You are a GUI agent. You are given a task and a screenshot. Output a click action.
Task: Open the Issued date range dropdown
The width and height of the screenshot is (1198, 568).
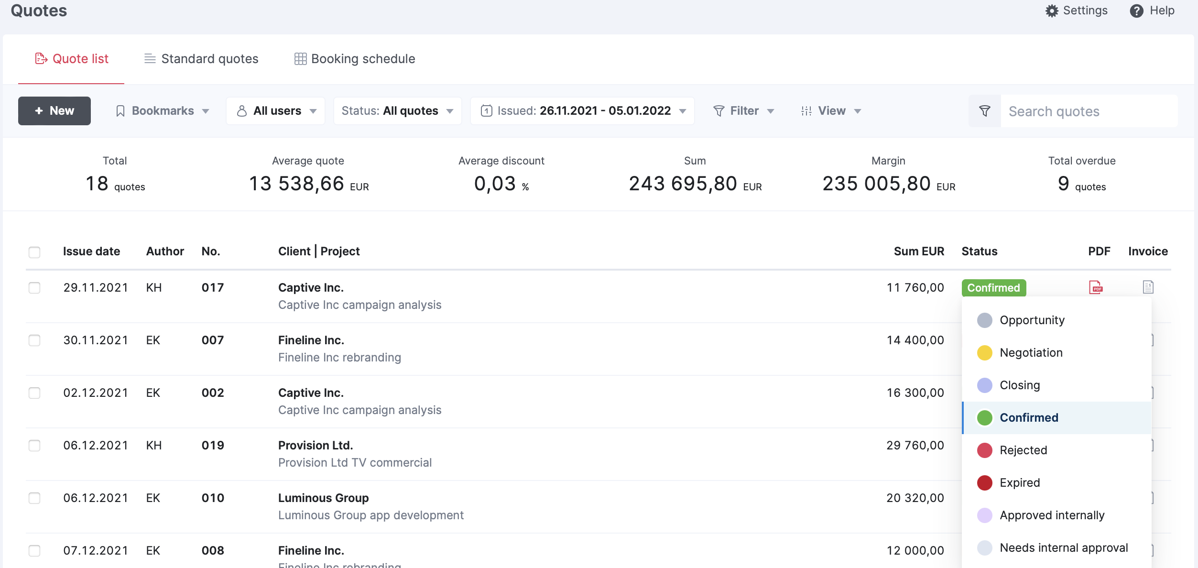pyautogui.click(x=582, y=111)
